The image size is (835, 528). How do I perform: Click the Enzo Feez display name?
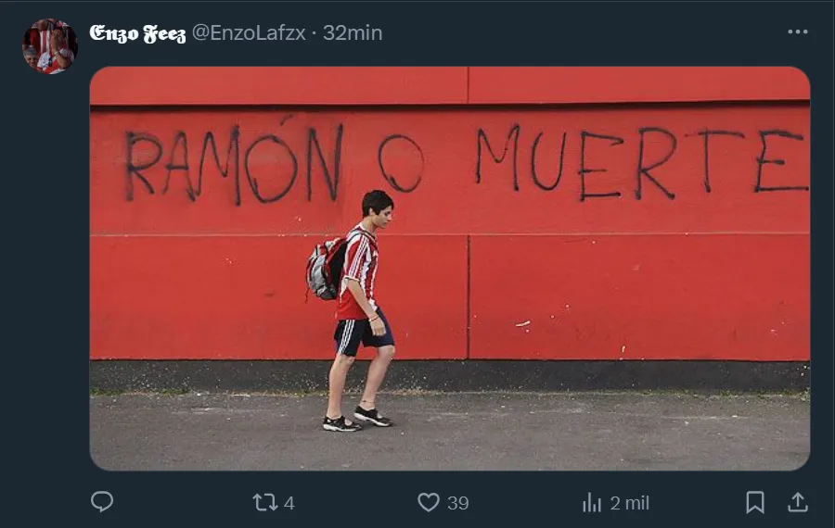tap(137, 33)
